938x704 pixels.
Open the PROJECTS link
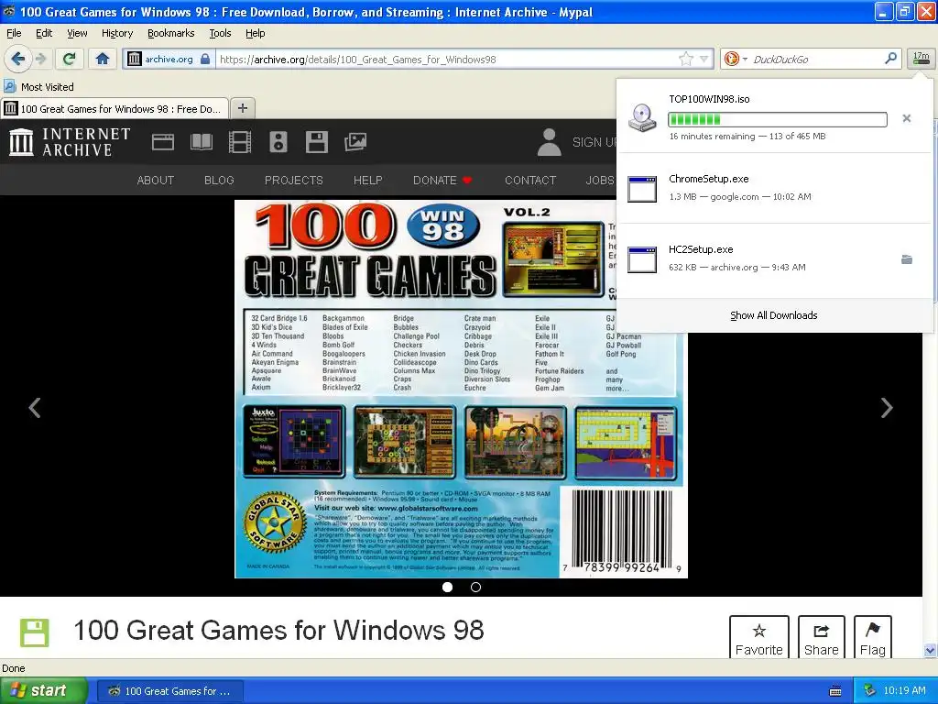coord(294,181)
